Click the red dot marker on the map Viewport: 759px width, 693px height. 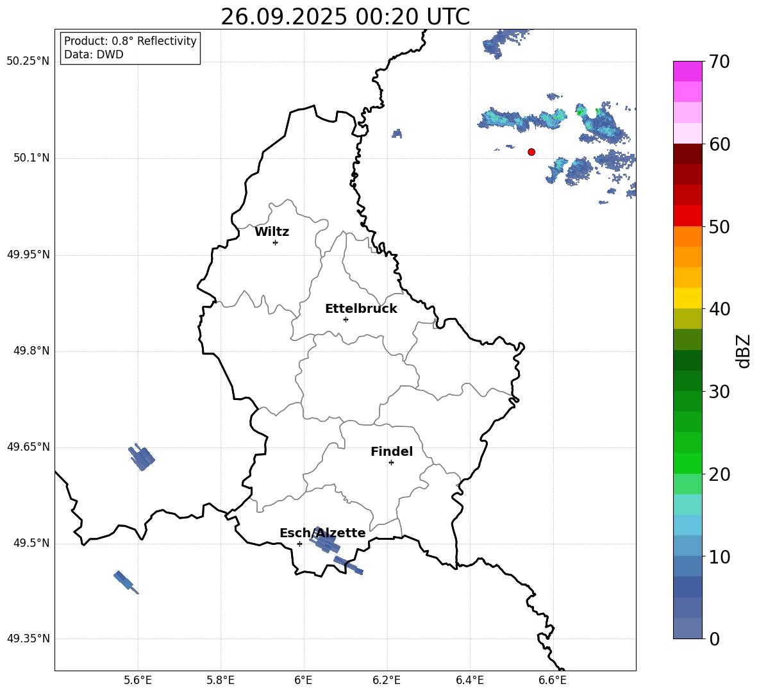pos(531,152)
